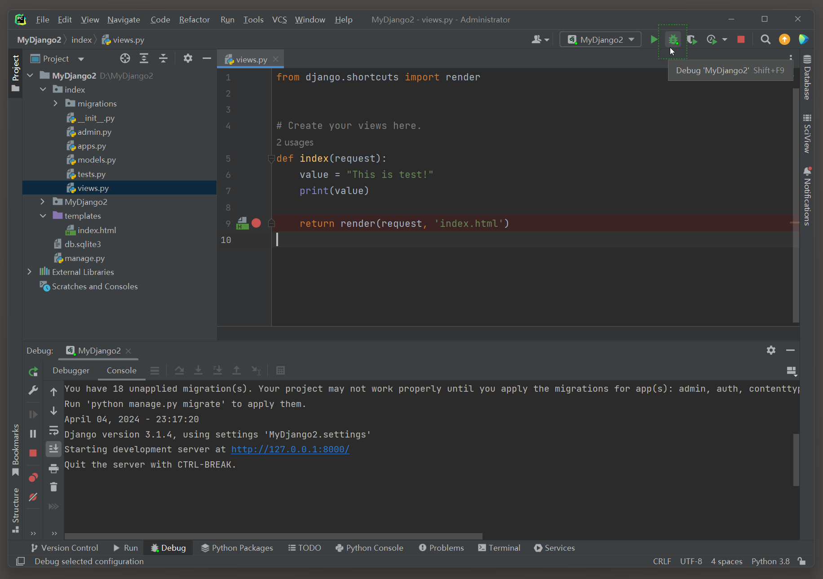Collapse all in Project panel

coord(163,58)
